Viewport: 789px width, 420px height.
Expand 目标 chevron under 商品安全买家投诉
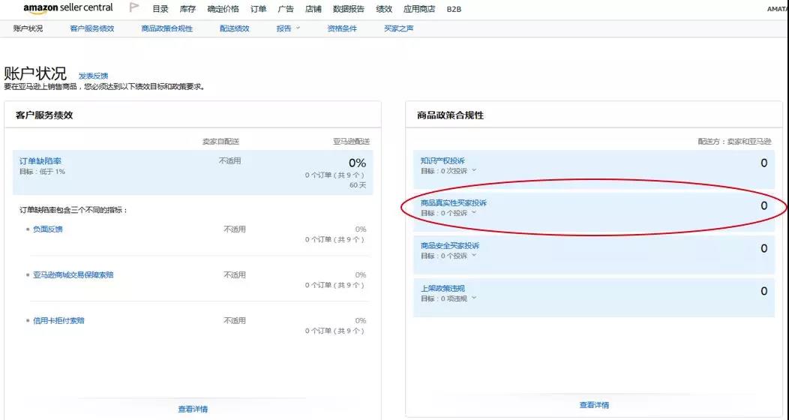tap(474, 256)
